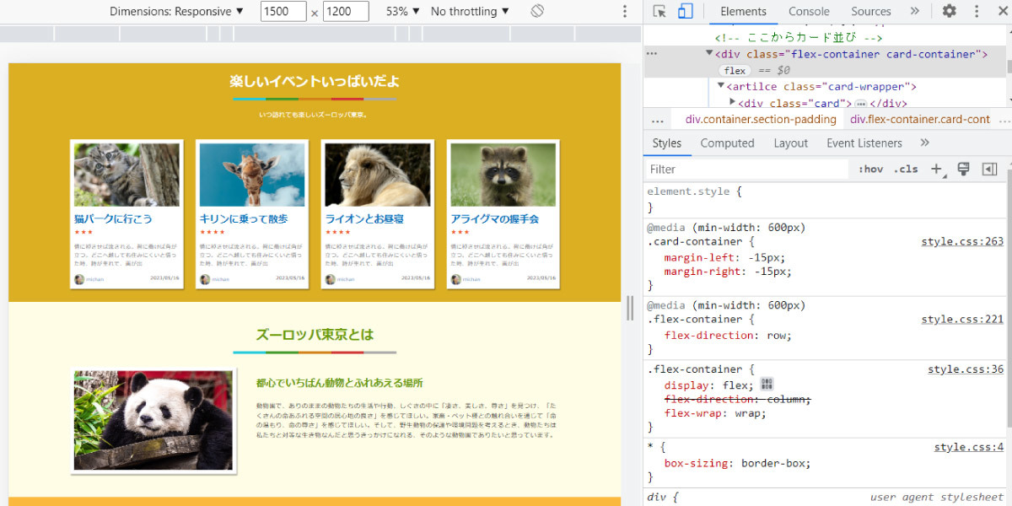This screenshot has height=506, width=1012.
Task: Click the rotate screen orientation icon
Action: [x=537, y=11]
